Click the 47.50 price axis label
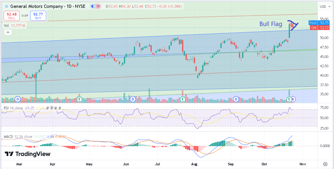This screenshot has width=334, height=169. tap(324, 47)
